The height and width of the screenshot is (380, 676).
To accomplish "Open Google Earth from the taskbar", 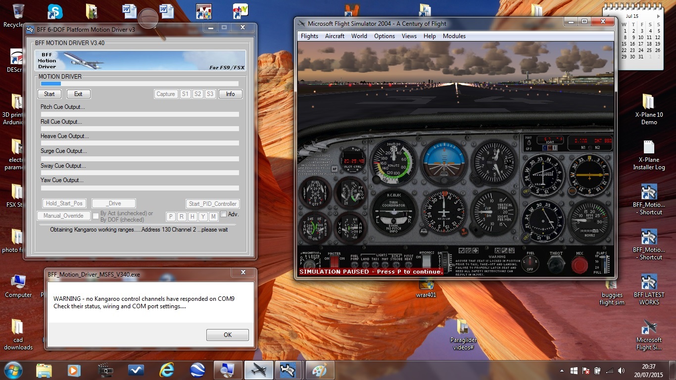I will pos(197,370).
